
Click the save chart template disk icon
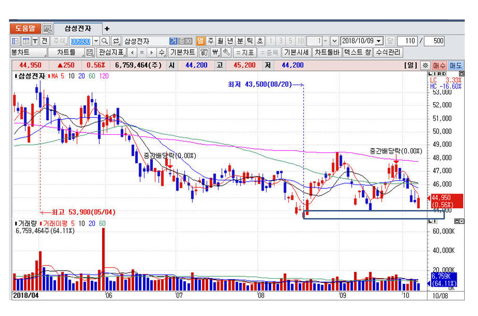tap(90, 53)
